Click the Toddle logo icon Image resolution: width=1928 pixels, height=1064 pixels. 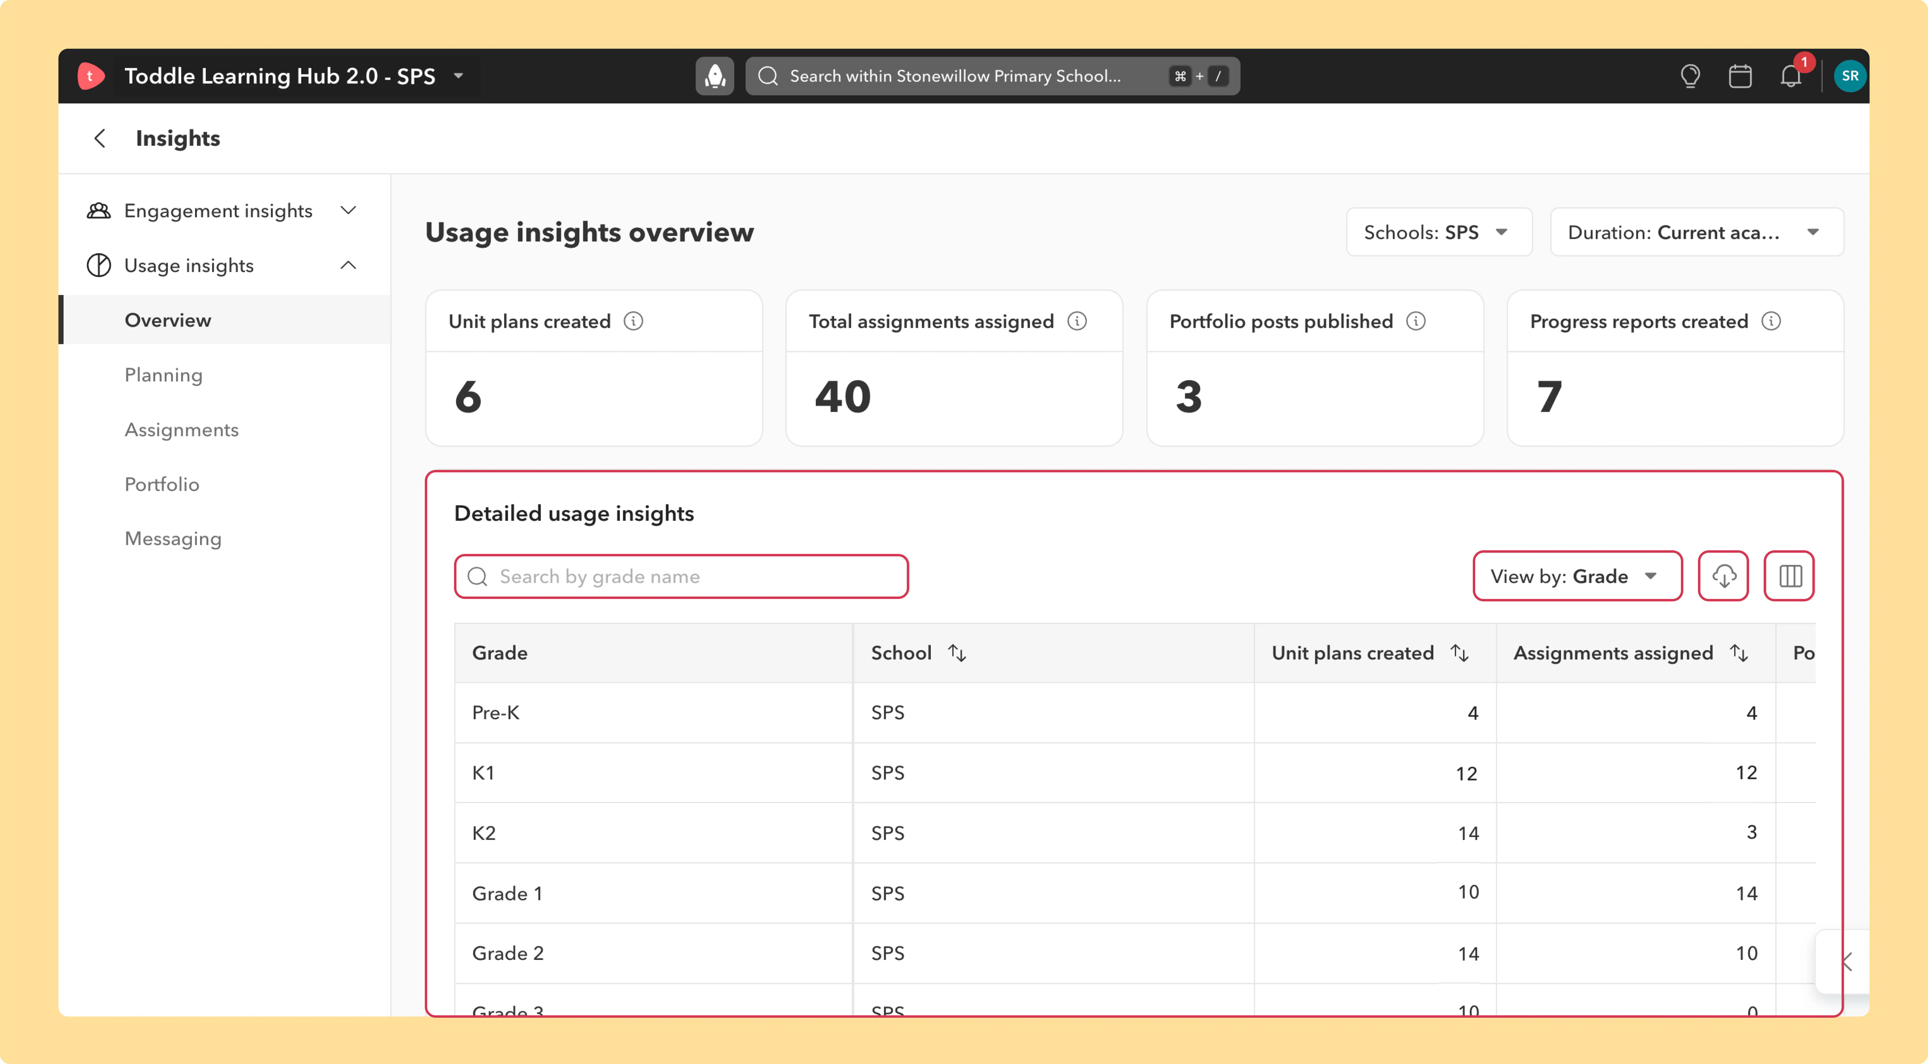pos(91,75)
